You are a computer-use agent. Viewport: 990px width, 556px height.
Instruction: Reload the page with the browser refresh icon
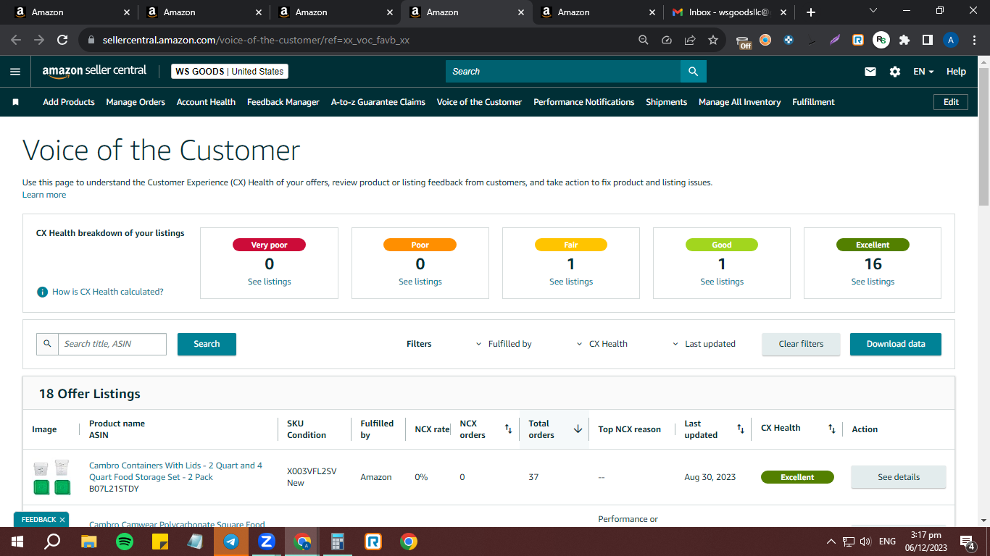62,41
